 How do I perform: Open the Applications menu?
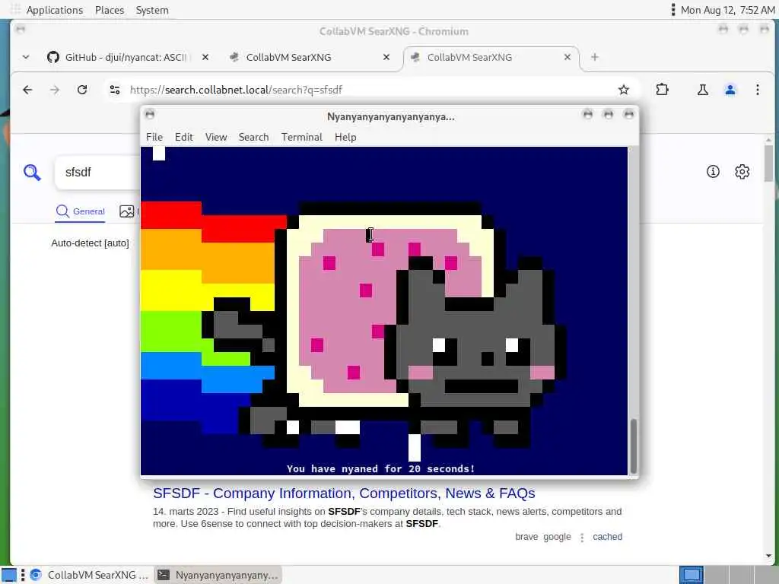point(54,10)
